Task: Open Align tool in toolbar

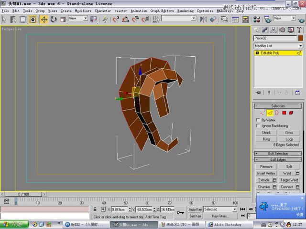Action: 213,20
